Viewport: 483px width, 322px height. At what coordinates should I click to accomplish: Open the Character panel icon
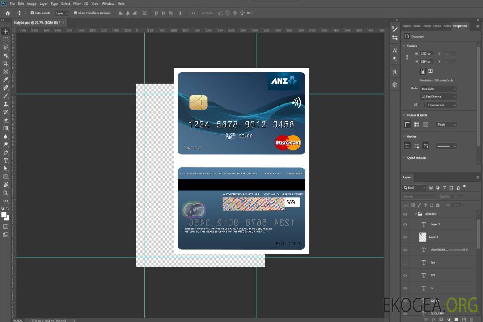click(x=395, y=51)
